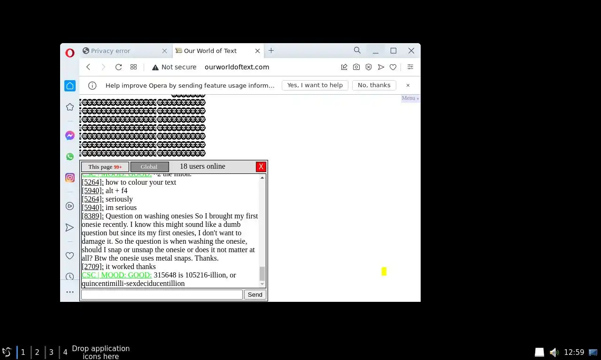
Task: Send the chat message
Action: 255,294
